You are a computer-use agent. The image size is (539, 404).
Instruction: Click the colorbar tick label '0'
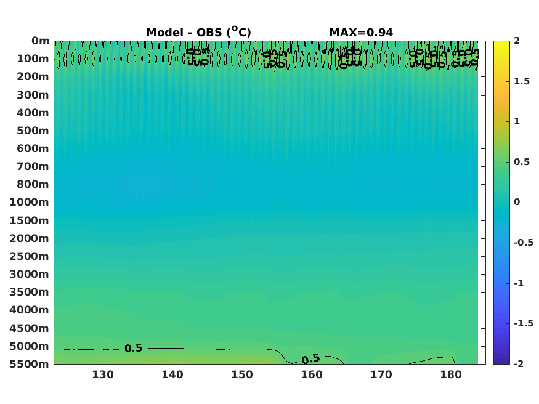pos(517,202)
